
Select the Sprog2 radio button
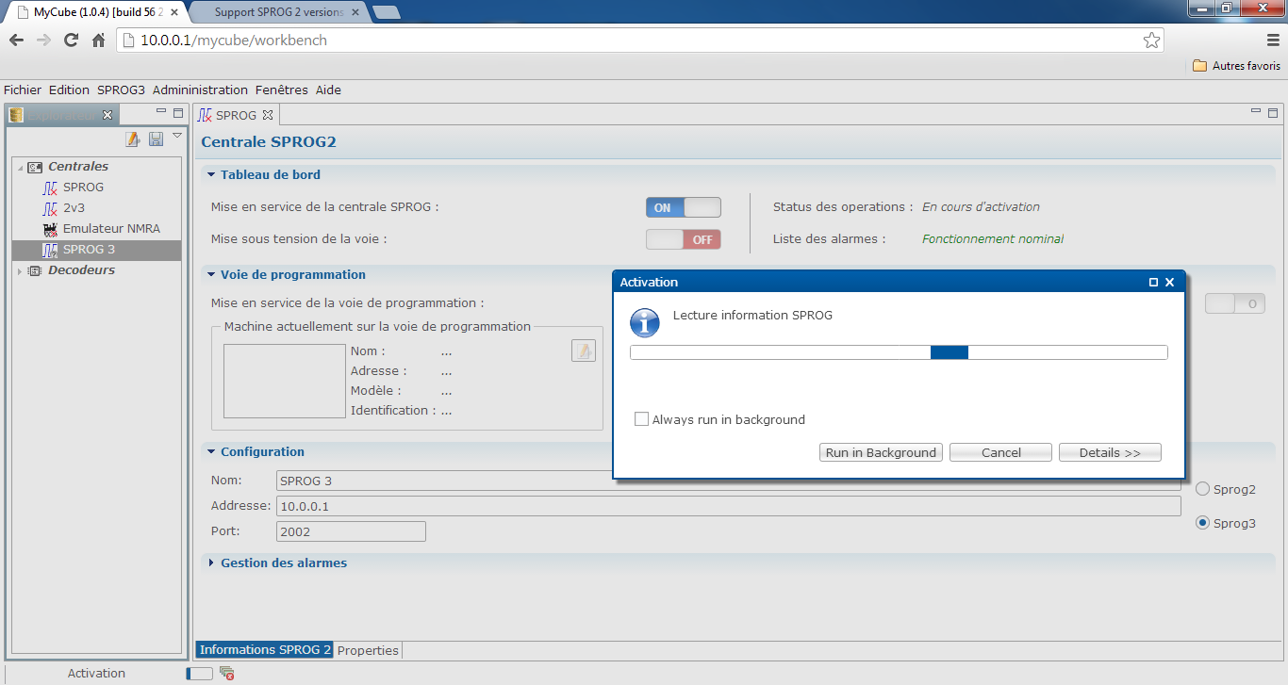pos(1202,489)
